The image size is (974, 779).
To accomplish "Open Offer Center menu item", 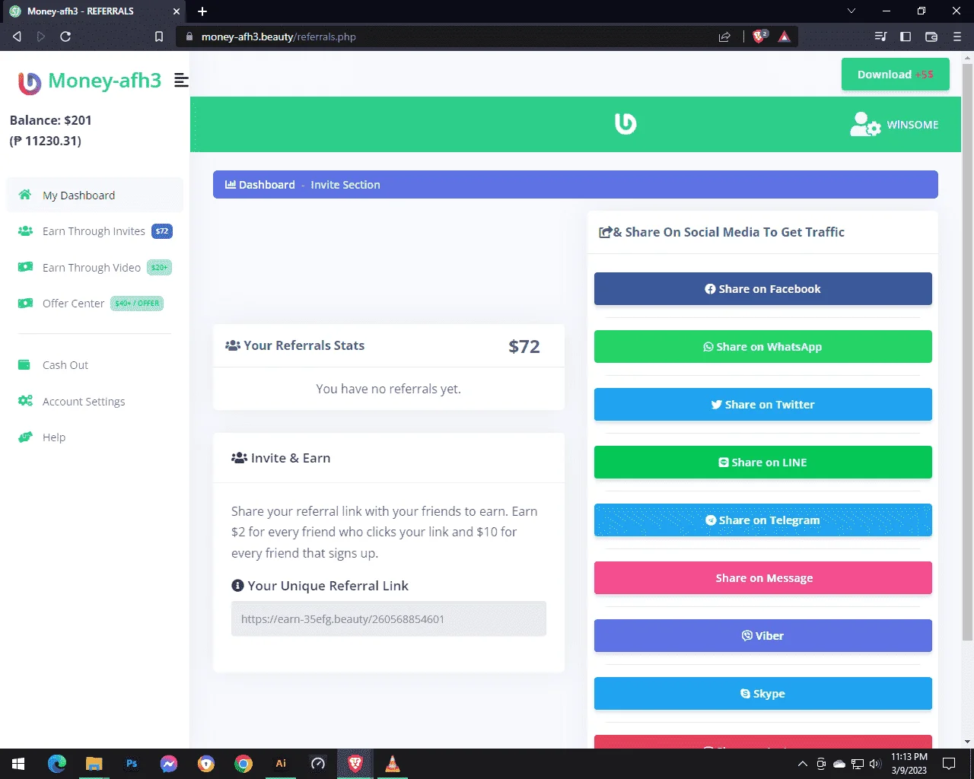I will click(95, 303).
